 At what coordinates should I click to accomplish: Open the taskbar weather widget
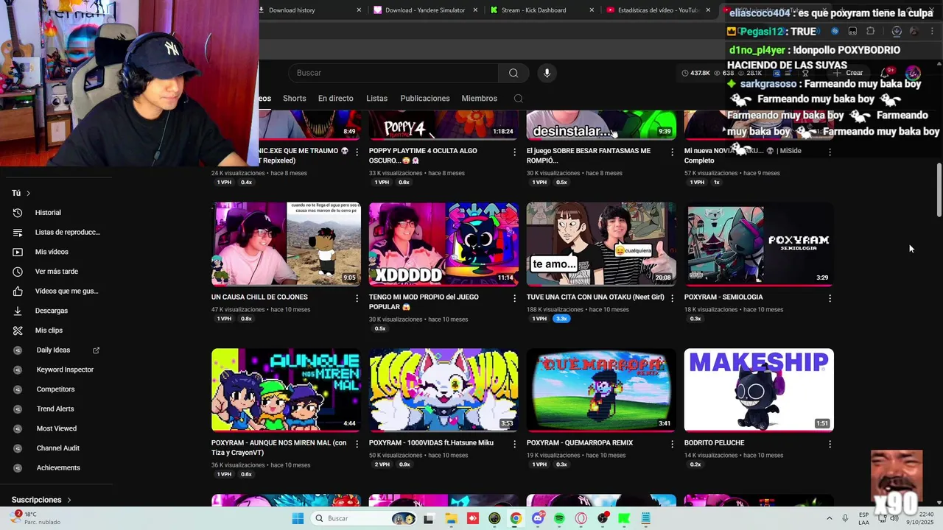click(x=35, y=518)
